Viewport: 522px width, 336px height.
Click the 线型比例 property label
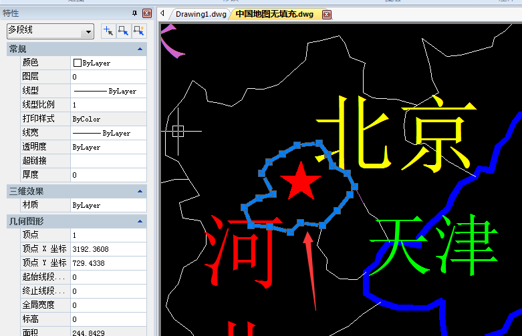38,104
